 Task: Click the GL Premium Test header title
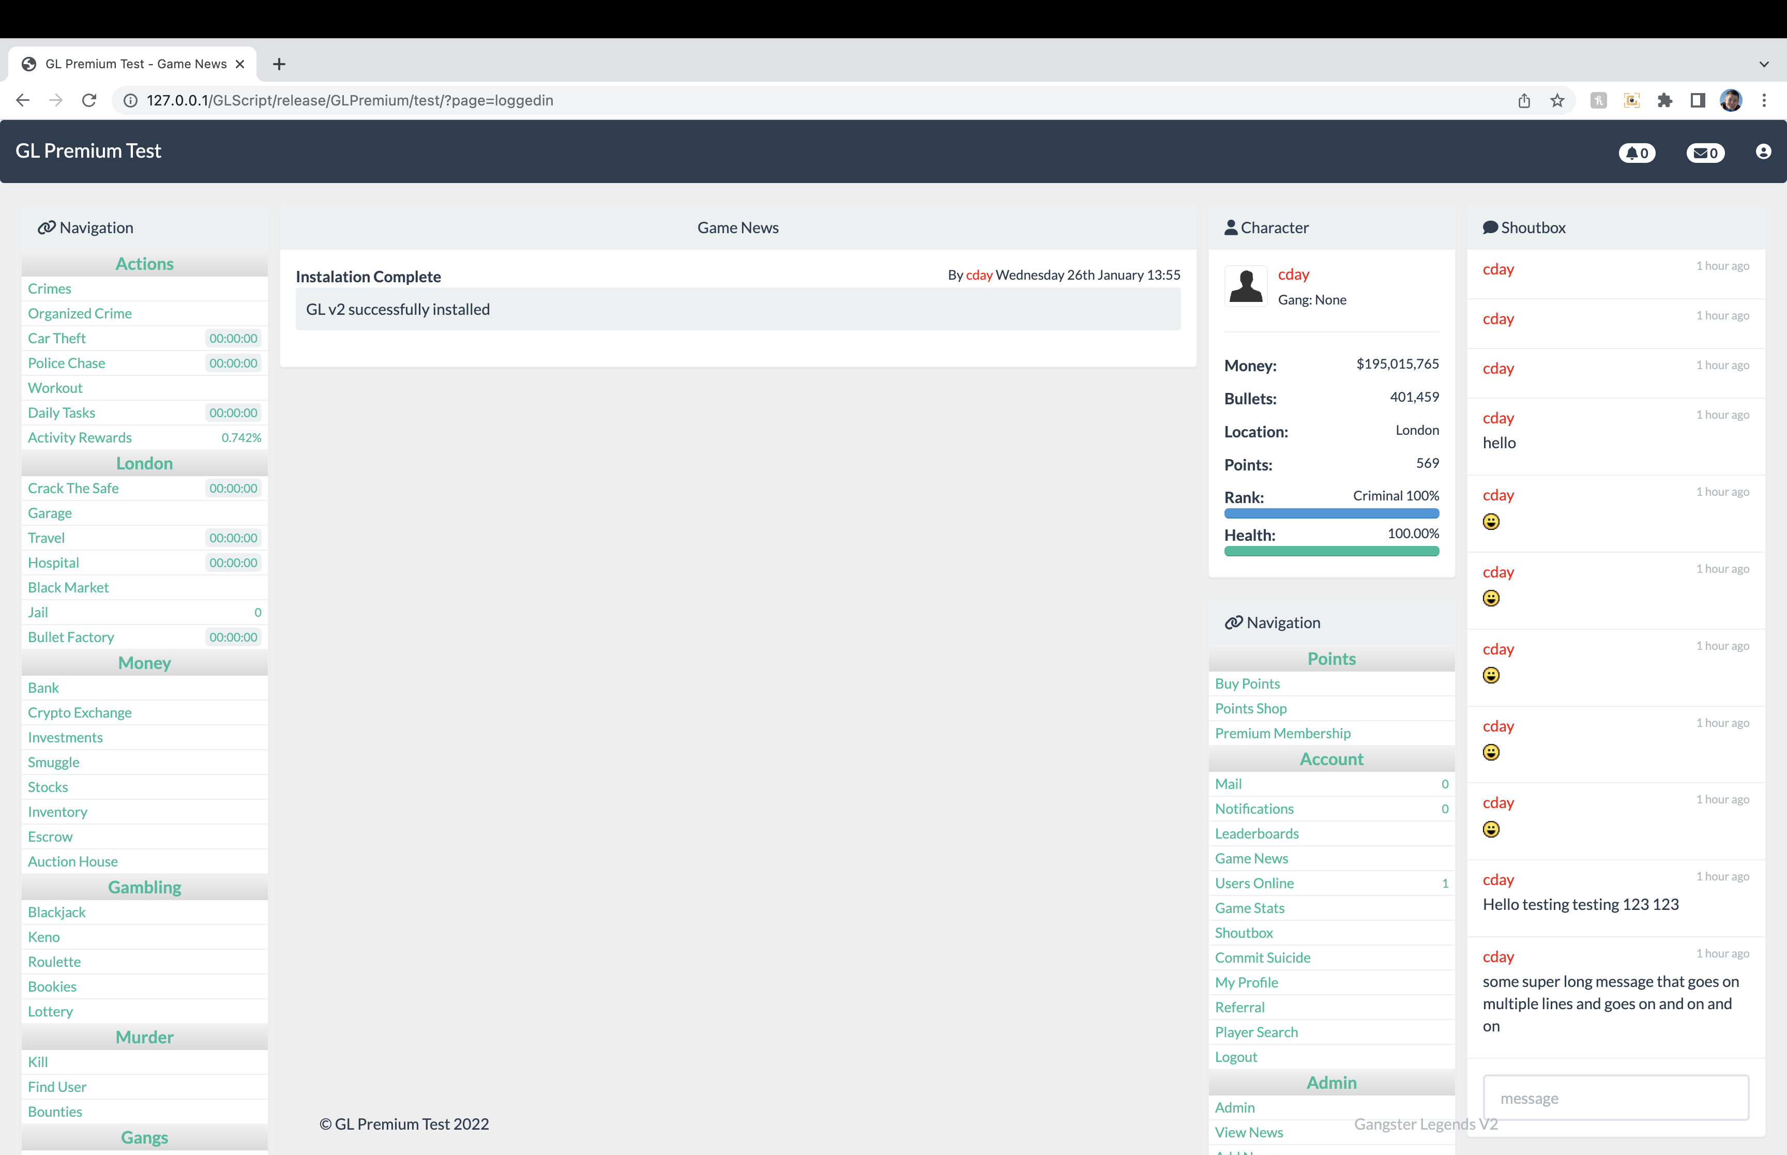click(x=88, y=151)
